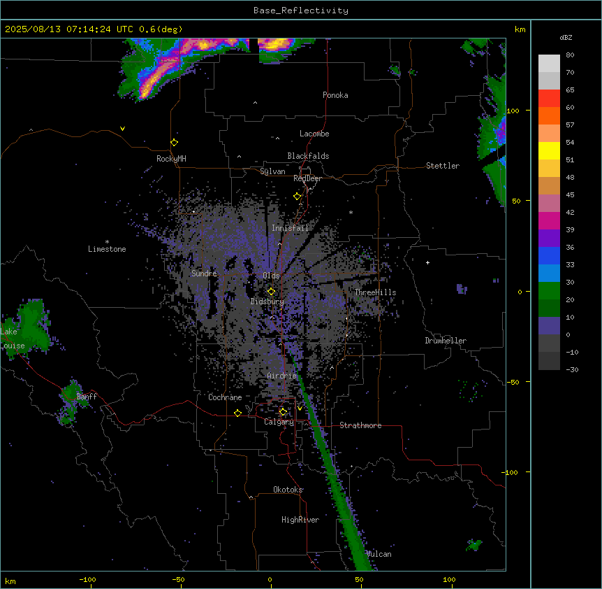Click the Okotoks label
602x589 pixels.
coord(288,490)
